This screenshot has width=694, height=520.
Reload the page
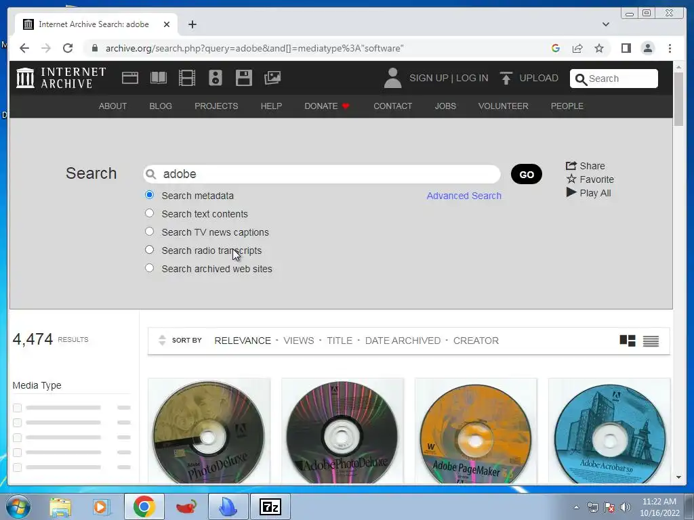click(x=68, y=48)
